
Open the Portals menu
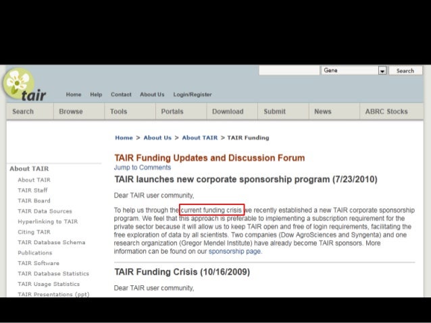tap(181, 111)
